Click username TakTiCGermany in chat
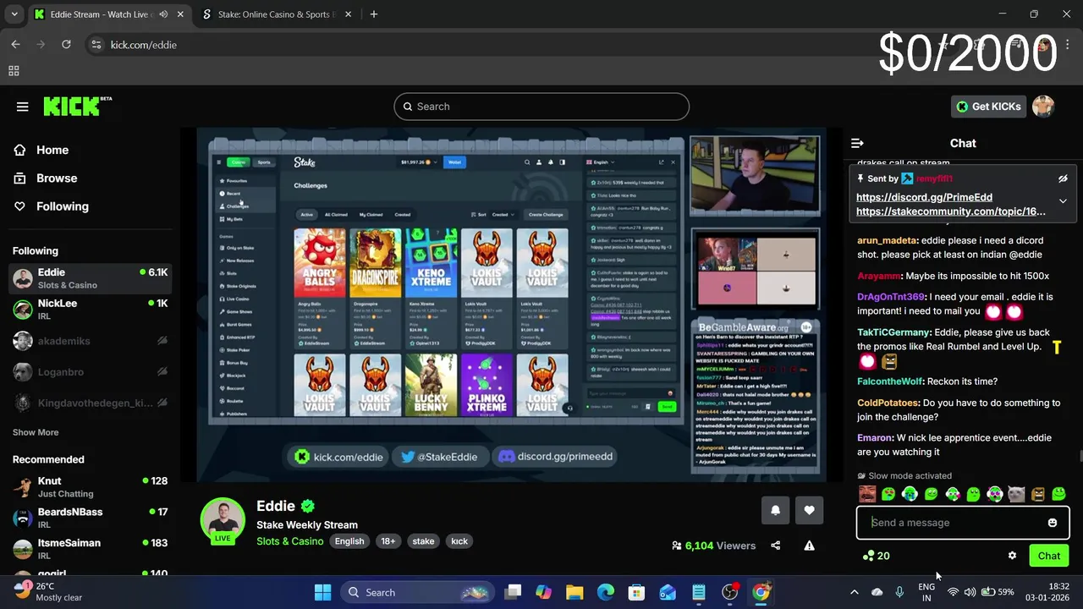Viewport: 1083px width, 609px height. click(x=893, y=332)
